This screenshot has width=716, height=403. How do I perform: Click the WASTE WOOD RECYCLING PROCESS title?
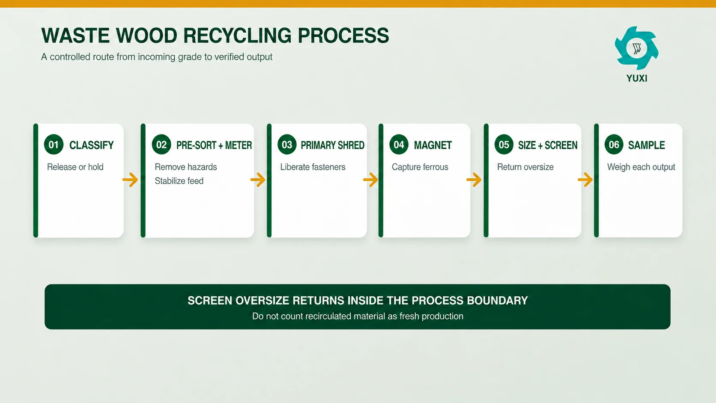215,36
